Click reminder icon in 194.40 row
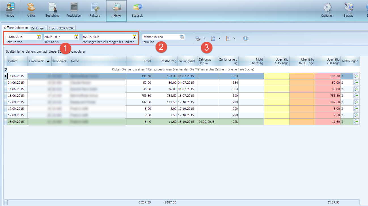 [356, 76]
